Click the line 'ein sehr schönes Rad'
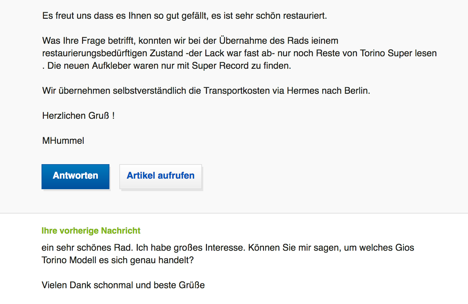468x304 pixels. 228,248
